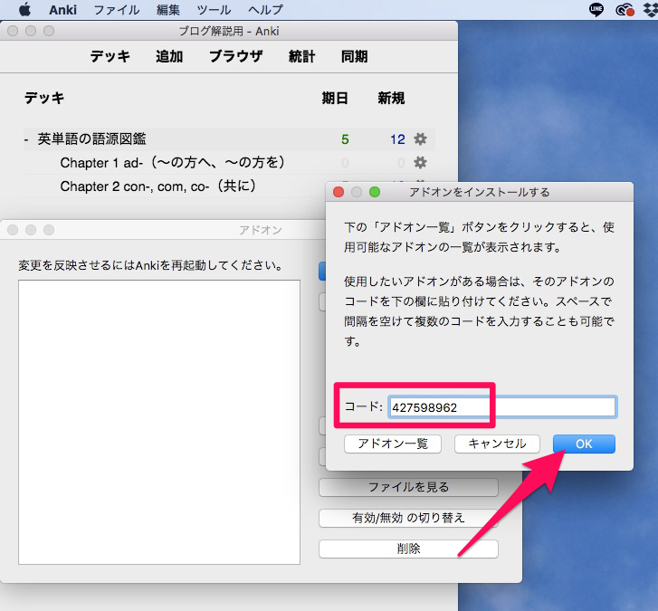Screen dimensions: 658x611
Task: Open the Chapter 1 ad- deck gear options
Action: pyautogui.click(x=420, y=162)
